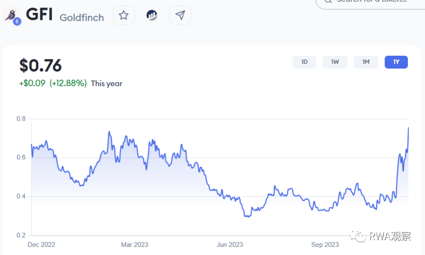Screen dimensions: 425x255
Task: Select the active 1Y range tab
Action: click(396, 62)
